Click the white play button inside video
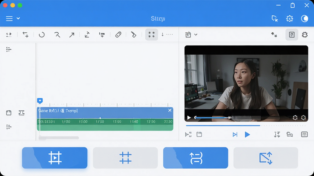Screen dimensions: 314x176 pyautogui.click(x=189, y=118)
